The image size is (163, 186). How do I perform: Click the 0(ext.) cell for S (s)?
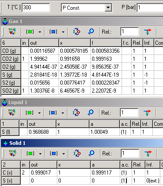pos(152,180)
